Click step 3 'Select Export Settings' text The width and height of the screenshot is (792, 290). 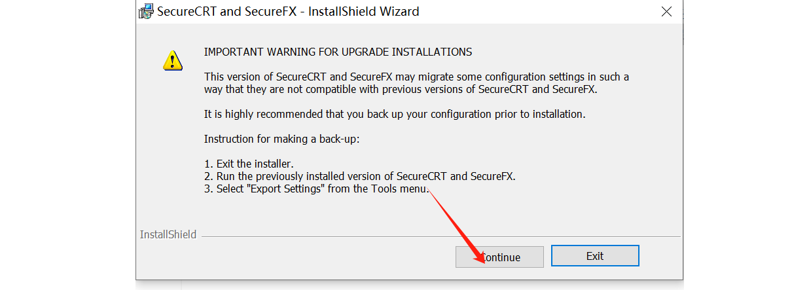(x=316, y=189)
